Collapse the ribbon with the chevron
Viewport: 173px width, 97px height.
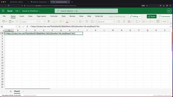pyautogui.click(x=171, y=23)
